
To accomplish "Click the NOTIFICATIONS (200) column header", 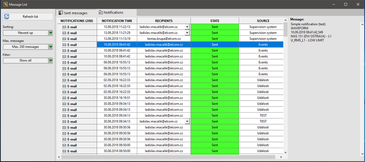I will coord(77,21).
